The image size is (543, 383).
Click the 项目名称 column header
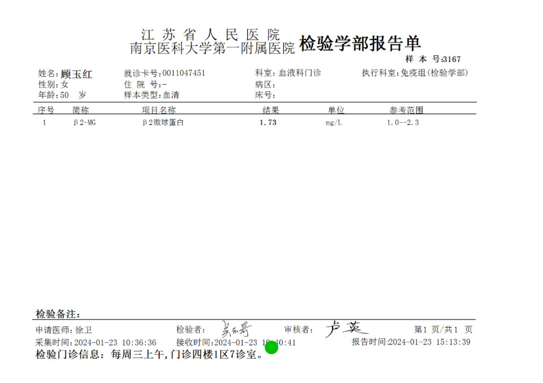click(158, 110)
